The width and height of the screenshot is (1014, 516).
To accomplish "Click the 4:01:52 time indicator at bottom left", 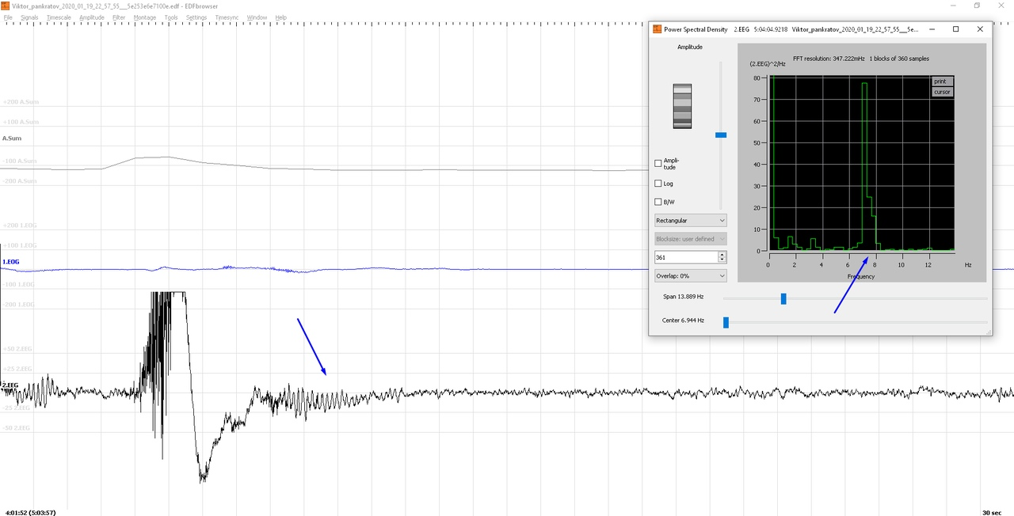I will (x=30, y=512).
